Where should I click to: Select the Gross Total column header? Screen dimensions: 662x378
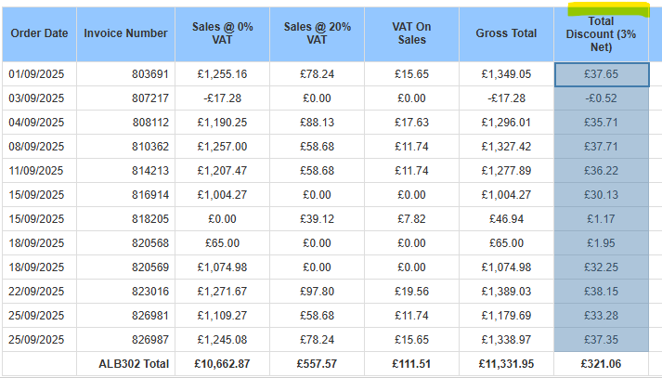pos(506,33)
